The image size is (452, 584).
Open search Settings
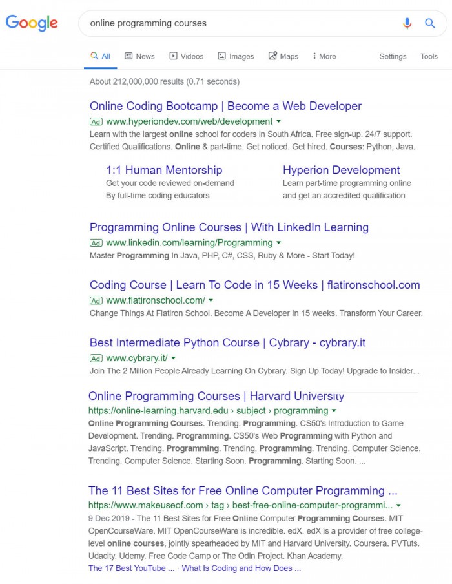(393, 56)
